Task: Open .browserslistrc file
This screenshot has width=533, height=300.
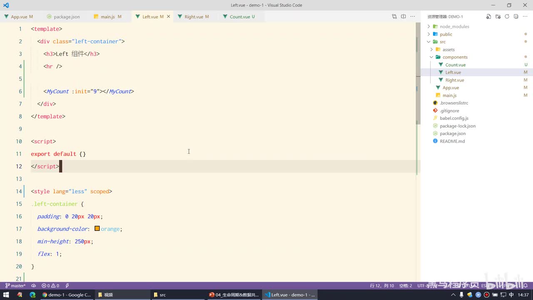Action: point(454,103)
